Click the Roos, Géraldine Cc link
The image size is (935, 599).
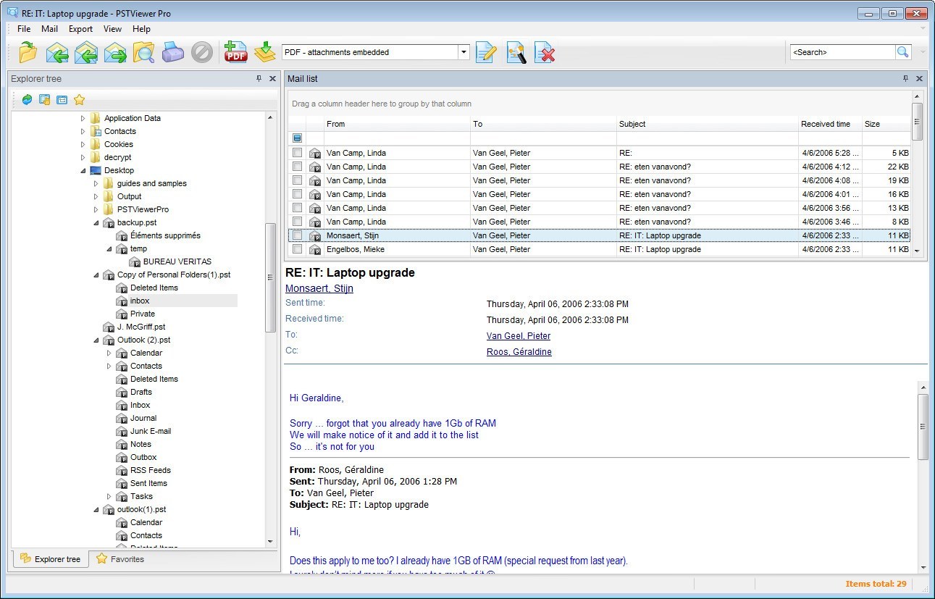pos(519,352)
